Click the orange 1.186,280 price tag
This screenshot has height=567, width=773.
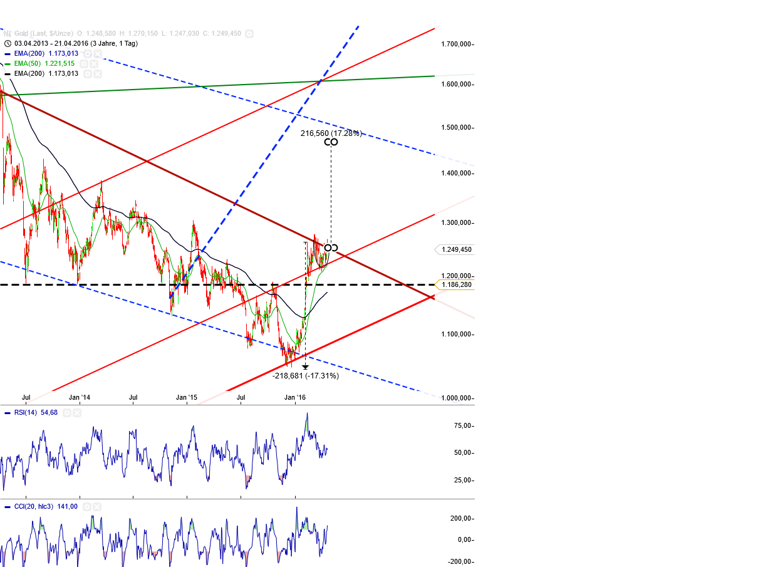pos(457,284)
